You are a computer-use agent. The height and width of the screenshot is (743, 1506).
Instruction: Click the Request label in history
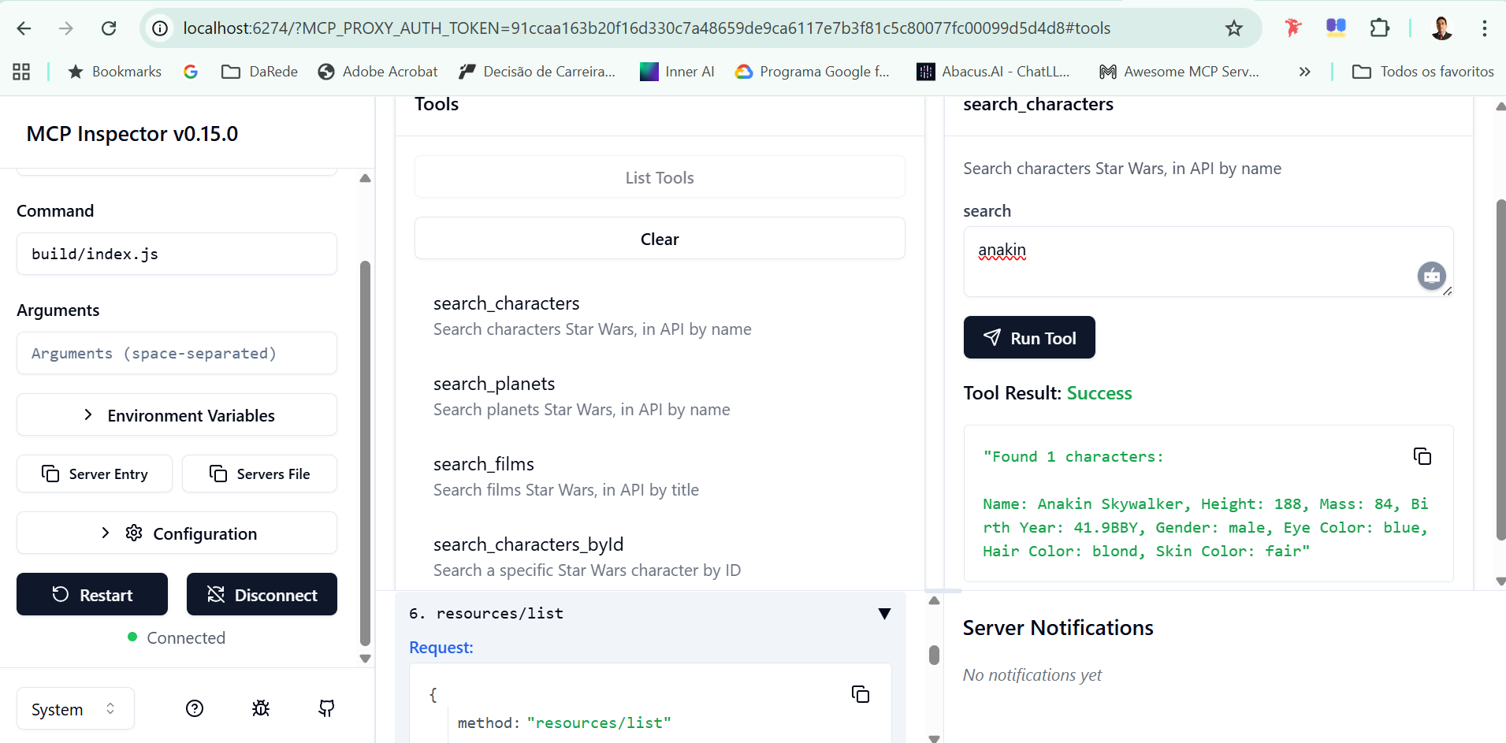tap(441, 647)
